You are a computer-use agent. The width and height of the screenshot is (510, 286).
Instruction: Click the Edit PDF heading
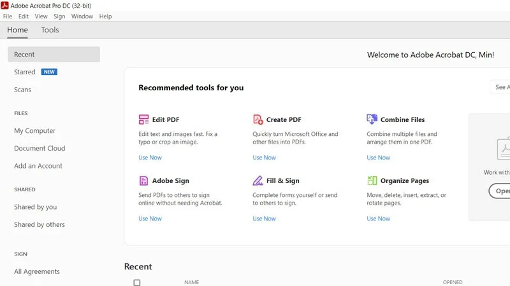[x=166, y=119]
